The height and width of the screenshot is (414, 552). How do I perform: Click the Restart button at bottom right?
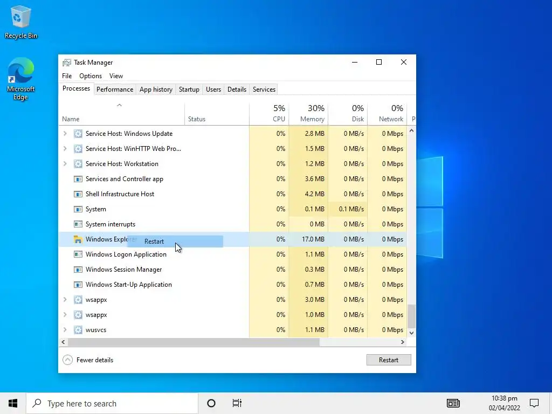pyautogui.click(x=389, y=360)
